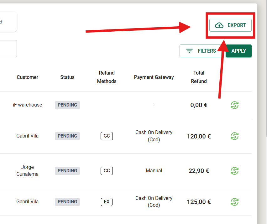Open refund action for 125,00 € row
Image resolution: width=267 pixels, height=224 pixels.
tap(234, 202)
